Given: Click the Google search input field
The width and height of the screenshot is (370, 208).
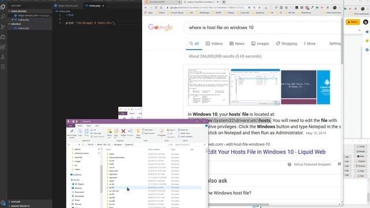Looking at the screenshot, I should (262, 28).
